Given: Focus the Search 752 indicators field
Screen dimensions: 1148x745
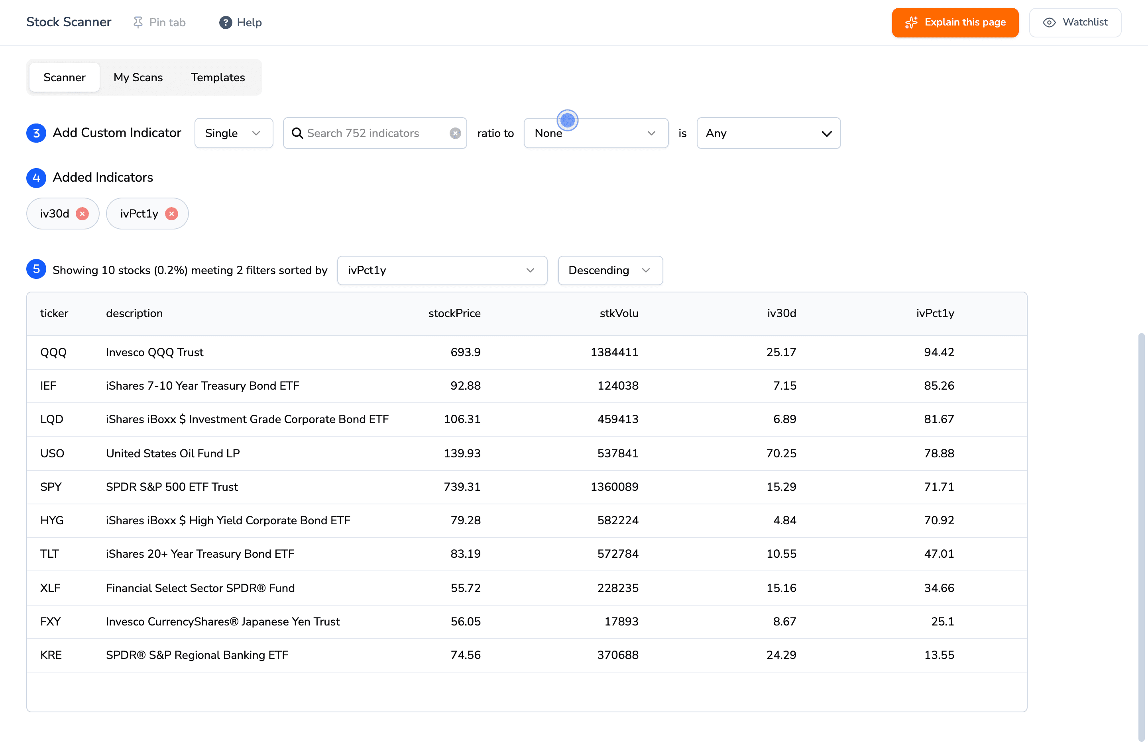Looking at the screenshot, I should pyautogui.click(x=375, y=133).
